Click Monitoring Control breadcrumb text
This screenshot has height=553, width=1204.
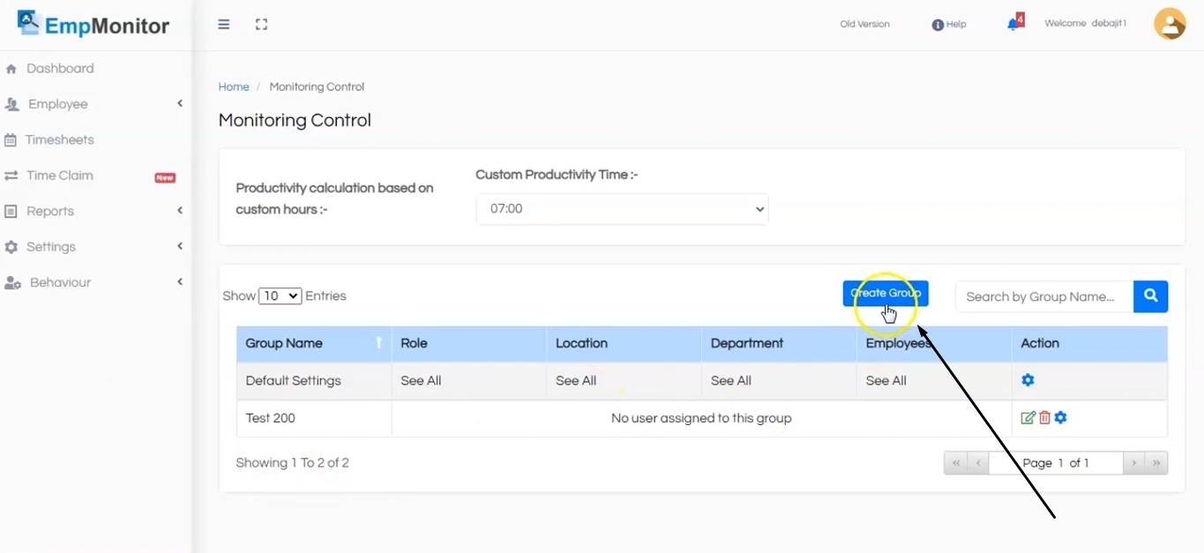[317, 86]
